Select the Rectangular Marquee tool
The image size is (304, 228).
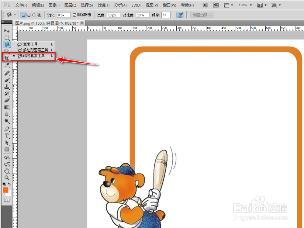[x=7, y=38]
